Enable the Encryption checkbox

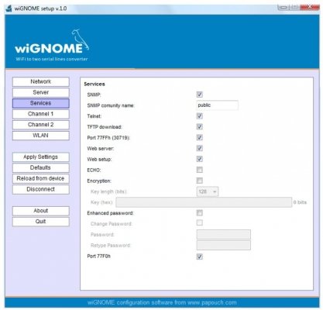[200, 181]
